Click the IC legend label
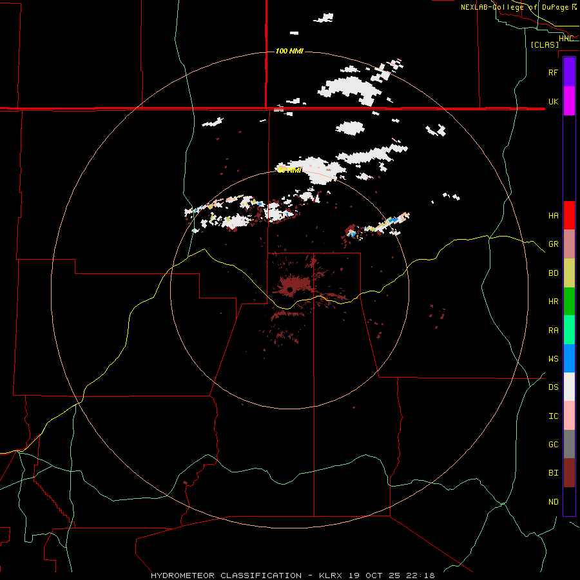Viewport: 580px width, 580px height. 553,416
